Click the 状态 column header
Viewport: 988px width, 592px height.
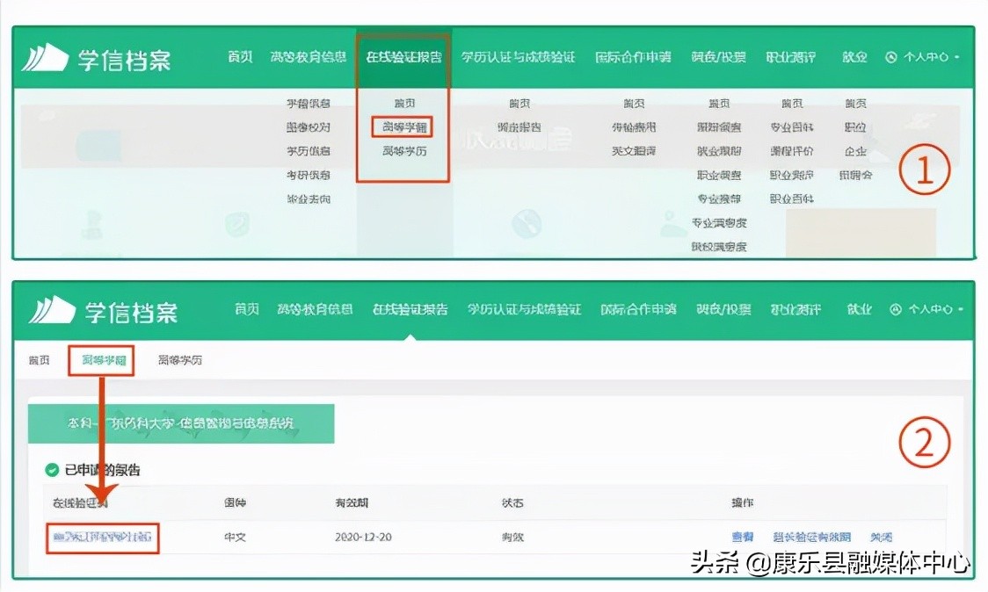coord(513,503)
